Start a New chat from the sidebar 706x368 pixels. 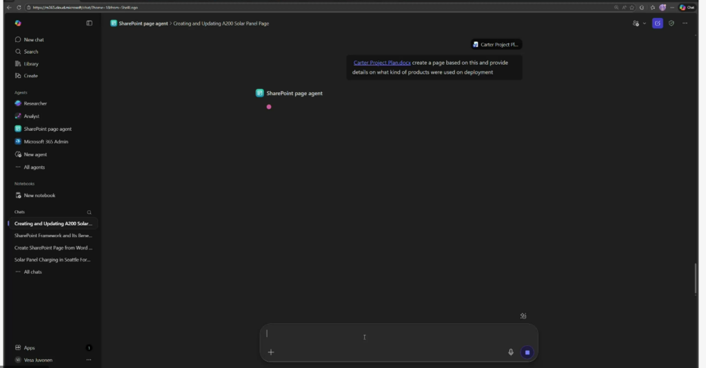pyautogui.click(x=30, y=39)
